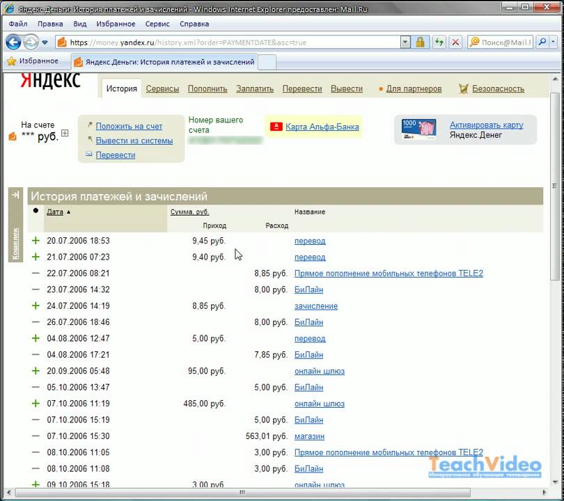The width and height of the screenshot is (564, 501).
Task: Open the Карта Альфа-Банка link
Action: tap(322, 127)
